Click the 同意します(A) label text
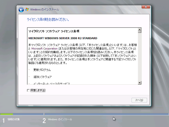169x127 pixels. 38,90
